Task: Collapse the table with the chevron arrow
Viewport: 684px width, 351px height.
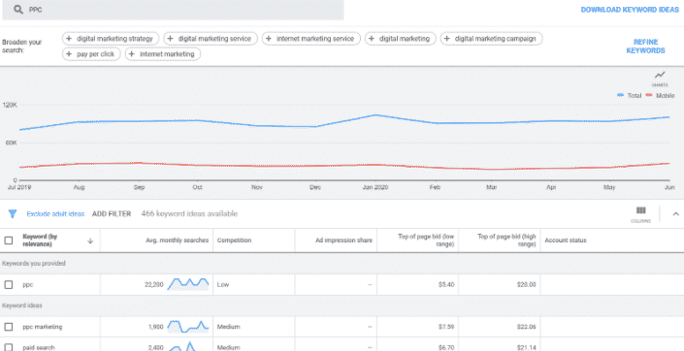Action: click(x=675, y=213)
